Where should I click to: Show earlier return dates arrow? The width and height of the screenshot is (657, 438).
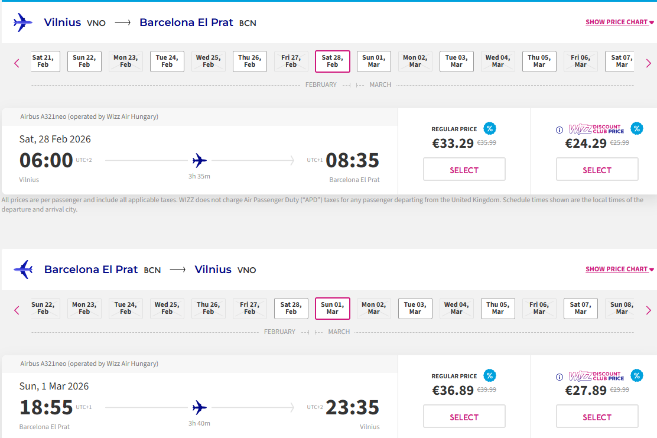17,310
